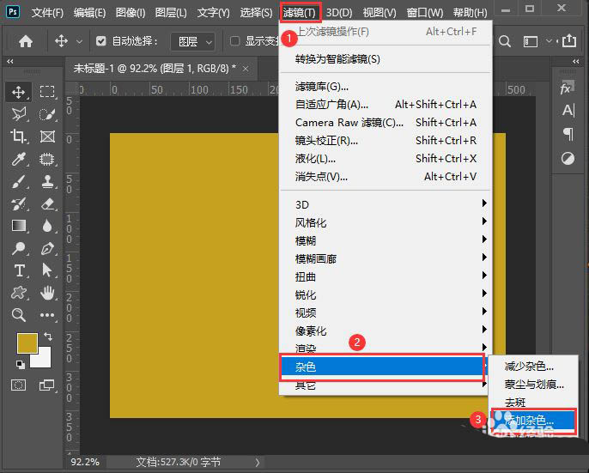Select the Horizontal Type tool
Image resolution: width=589 pixels, height=473 pixels.
coord(19,270)
